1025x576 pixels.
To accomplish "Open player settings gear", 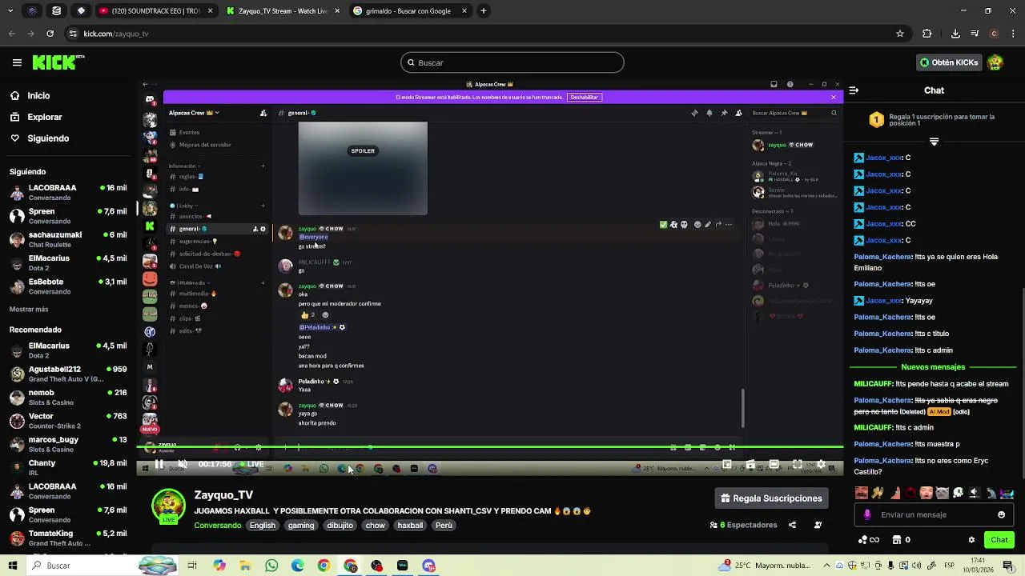I will 821,464.
